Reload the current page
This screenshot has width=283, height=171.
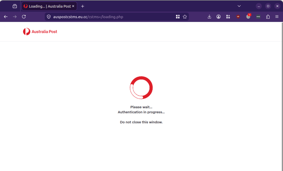coord(24,17)
